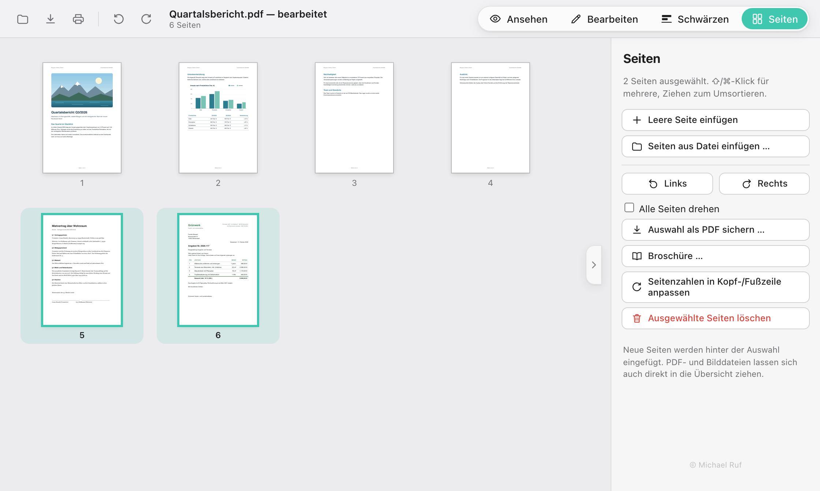Print the document with the printer icon
This screenshot has height=491, width=820.
tap(78, 19)
